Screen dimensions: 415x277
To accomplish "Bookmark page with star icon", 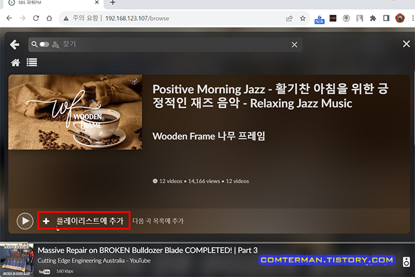I will pos(303,18).
